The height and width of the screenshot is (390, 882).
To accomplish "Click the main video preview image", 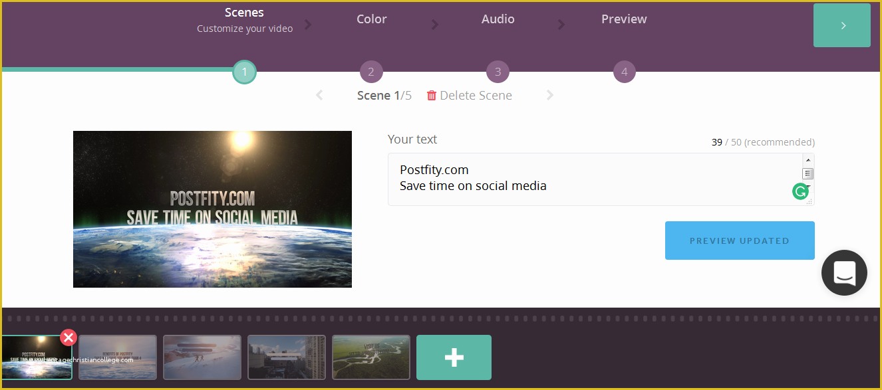I will [x=212, y=209].
